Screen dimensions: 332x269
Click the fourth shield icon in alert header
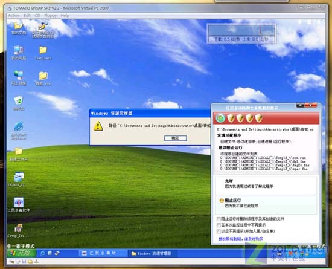point(259,118)
